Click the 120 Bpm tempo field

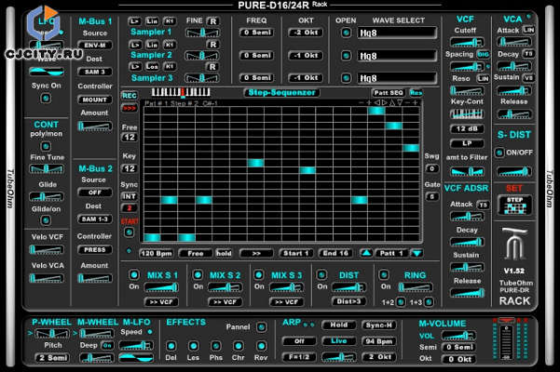157,253
